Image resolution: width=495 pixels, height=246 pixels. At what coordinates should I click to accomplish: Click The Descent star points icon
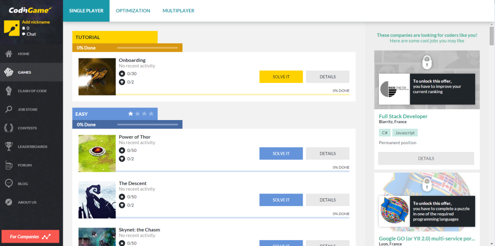[x=122, y=197]
